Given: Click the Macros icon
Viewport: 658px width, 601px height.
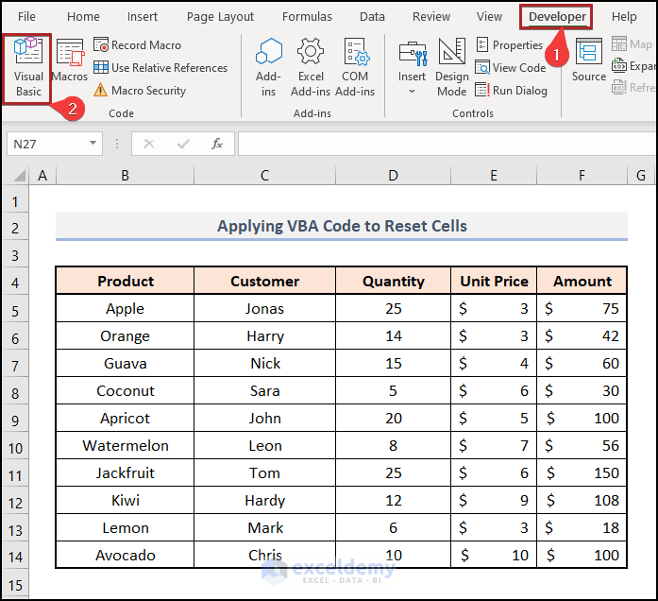Looking at the screenshot, I should click(70, 62).
